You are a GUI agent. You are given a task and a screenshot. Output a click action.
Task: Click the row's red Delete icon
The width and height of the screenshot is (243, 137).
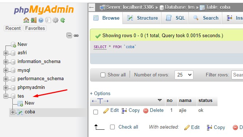pos(146,111)
